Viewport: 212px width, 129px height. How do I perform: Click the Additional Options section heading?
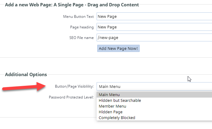pyautogui.click(x=26, y=74)
